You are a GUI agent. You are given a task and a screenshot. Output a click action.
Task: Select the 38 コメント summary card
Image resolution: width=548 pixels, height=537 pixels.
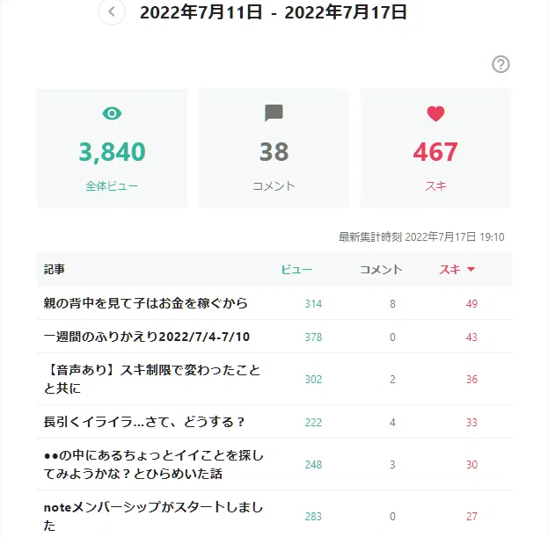click(x=274, y=148)
